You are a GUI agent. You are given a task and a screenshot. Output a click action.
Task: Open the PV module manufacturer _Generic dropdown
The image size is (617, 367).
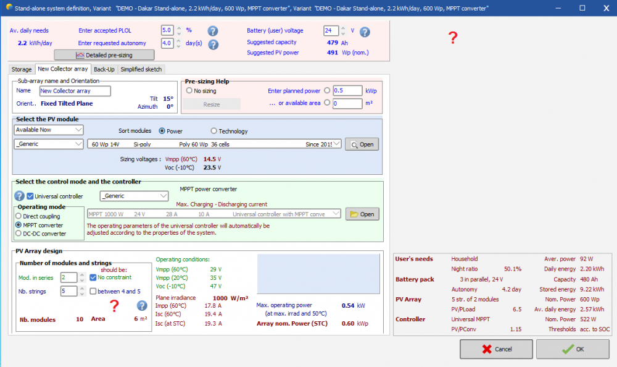tap(48, 144)
